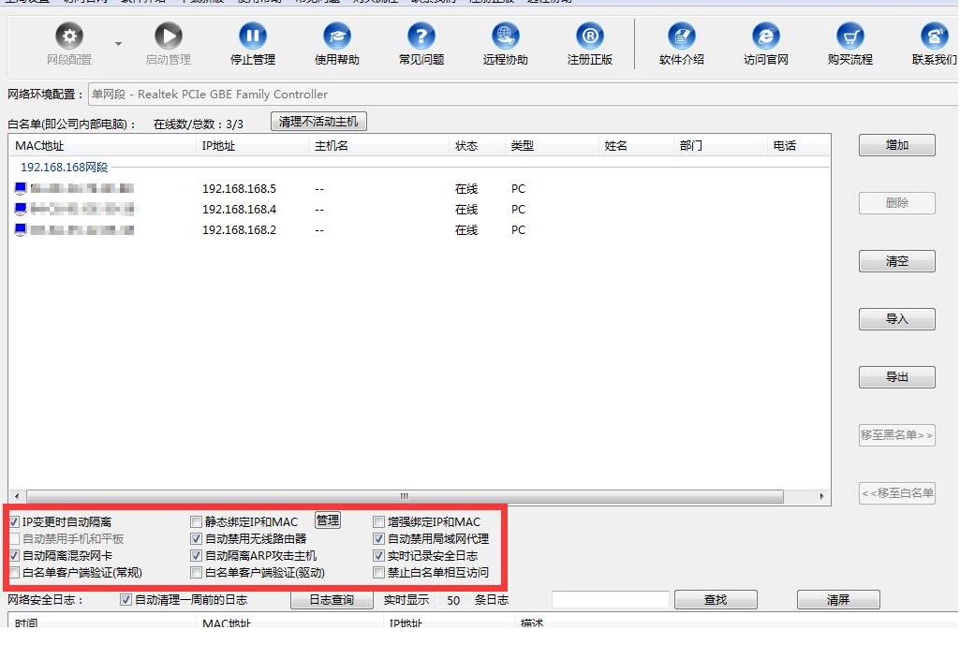Screen dimensions: 960x659
Task: Launch 远程协助 globe icon
Action: (505, 37)
